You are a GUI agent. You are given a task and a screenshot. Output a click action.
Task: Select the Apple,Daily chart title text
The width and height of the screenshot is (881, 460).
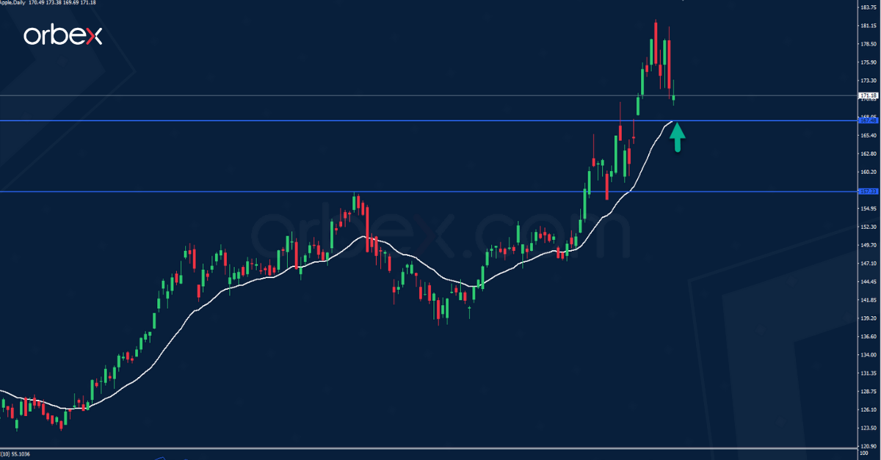pos(12,3)
